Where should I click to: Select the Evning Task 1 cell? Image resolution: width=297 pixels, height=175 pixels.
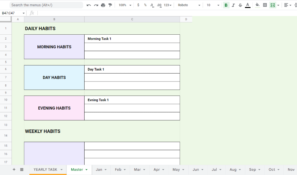pyautogui.click(x=132, y=100)
